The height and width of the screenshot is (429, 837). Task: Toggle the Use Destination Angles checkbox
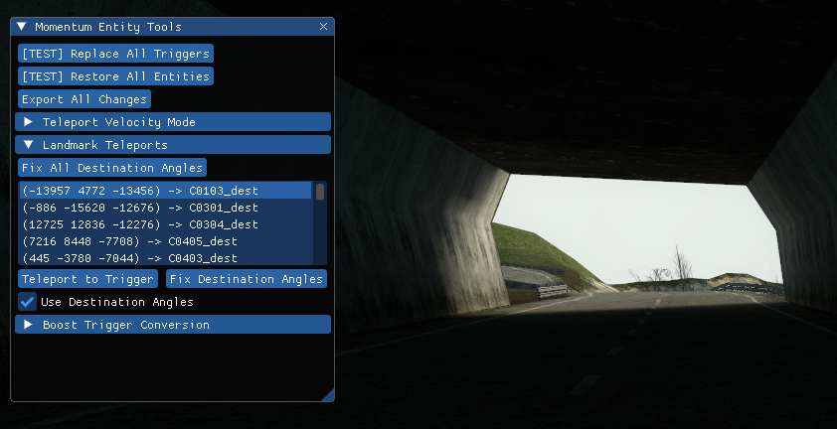click(27, 302)
